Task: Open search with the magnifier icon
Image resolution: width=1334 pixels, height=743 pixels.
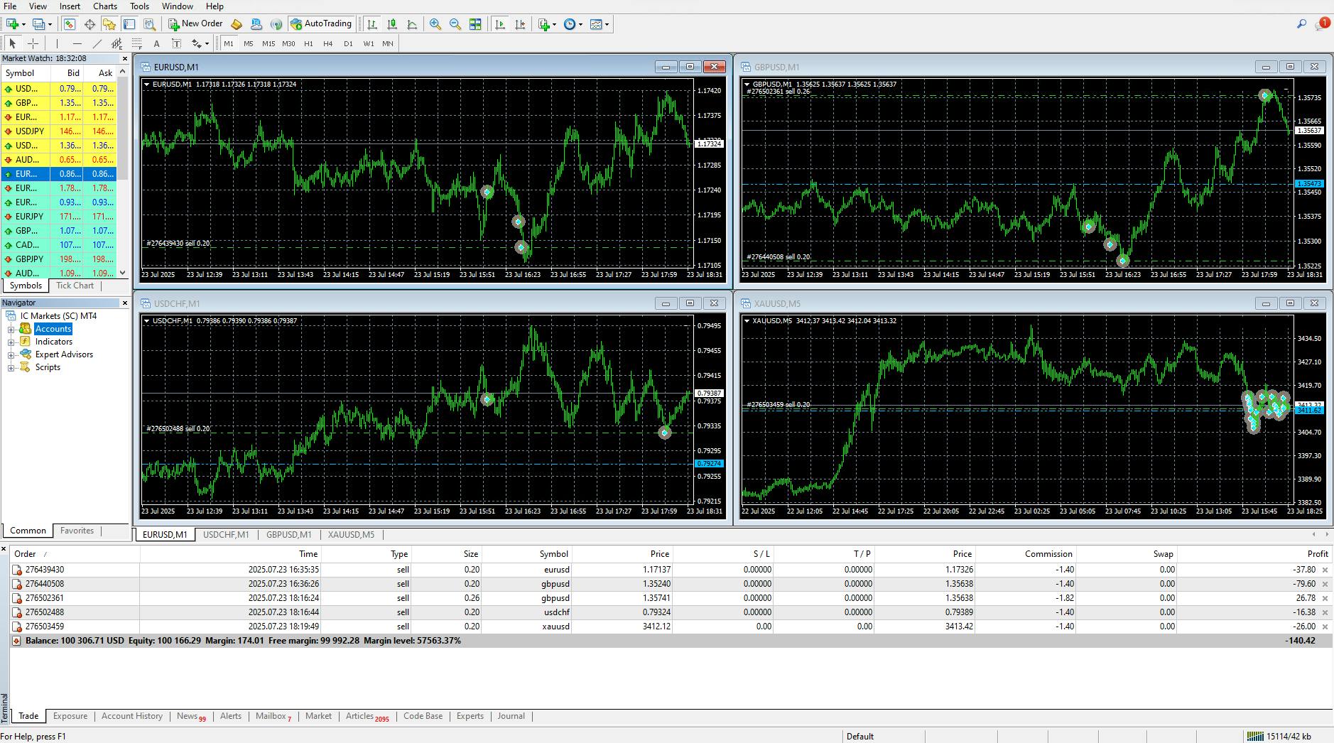Action: pos(1301,24)
